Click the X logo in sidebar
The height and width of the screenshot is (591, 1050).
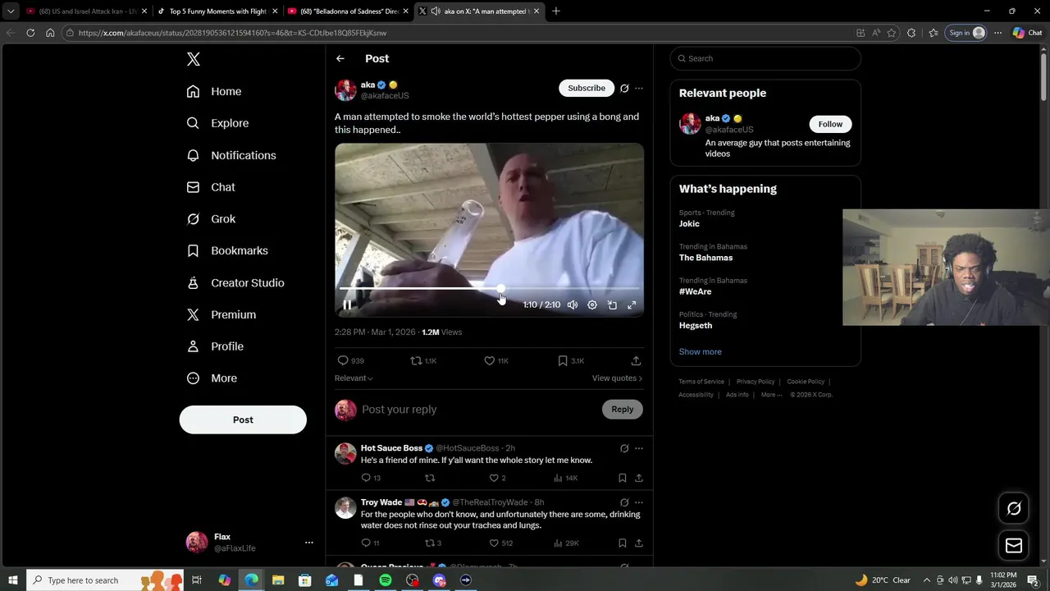(194, 59)
